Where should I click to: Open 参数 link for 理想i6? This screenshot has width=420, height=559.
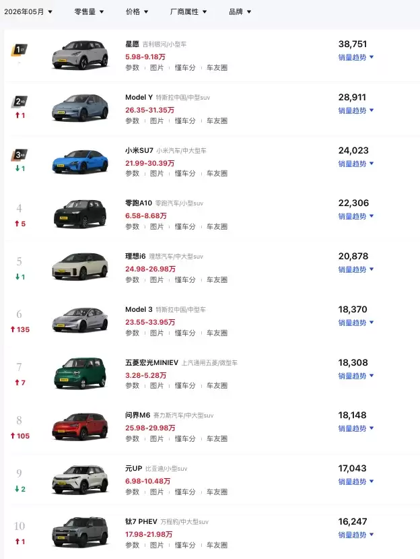(x=132, y=280)
